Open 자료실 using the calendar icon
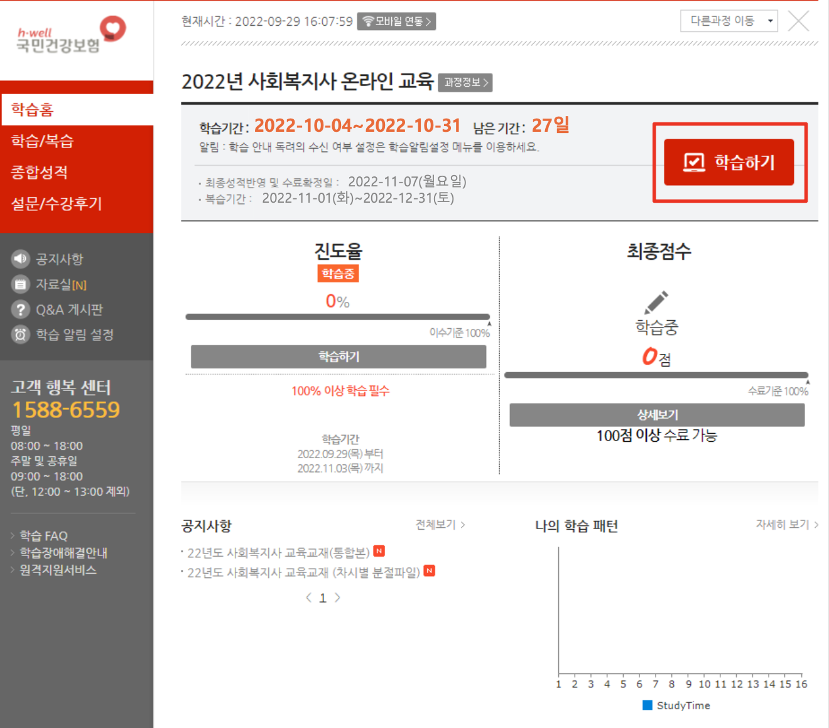The height and width of the screenshot is (728, 829). 21,284
